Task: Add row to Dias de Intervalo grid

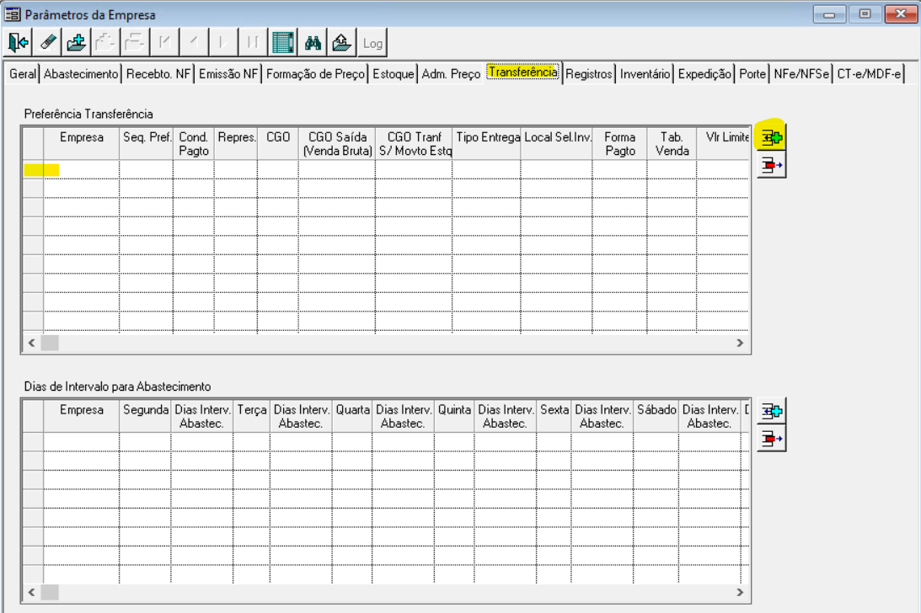Action: click(771, 411)
